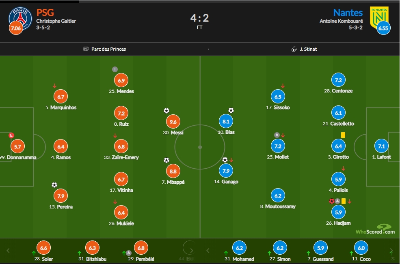The height and width of the screenshot is (264, 400).
Task: Click the yellow card icon above Girotto
Action: [343, 135]
